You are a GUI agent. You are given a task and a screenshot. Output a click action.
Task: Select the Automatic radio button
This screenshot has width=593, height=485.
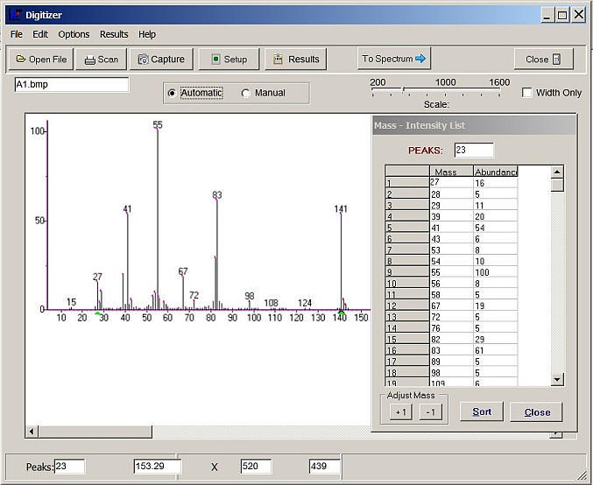point(173,93)
